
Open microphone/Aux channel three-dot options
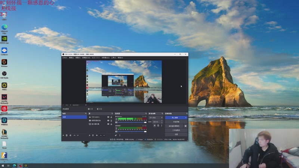116,119
